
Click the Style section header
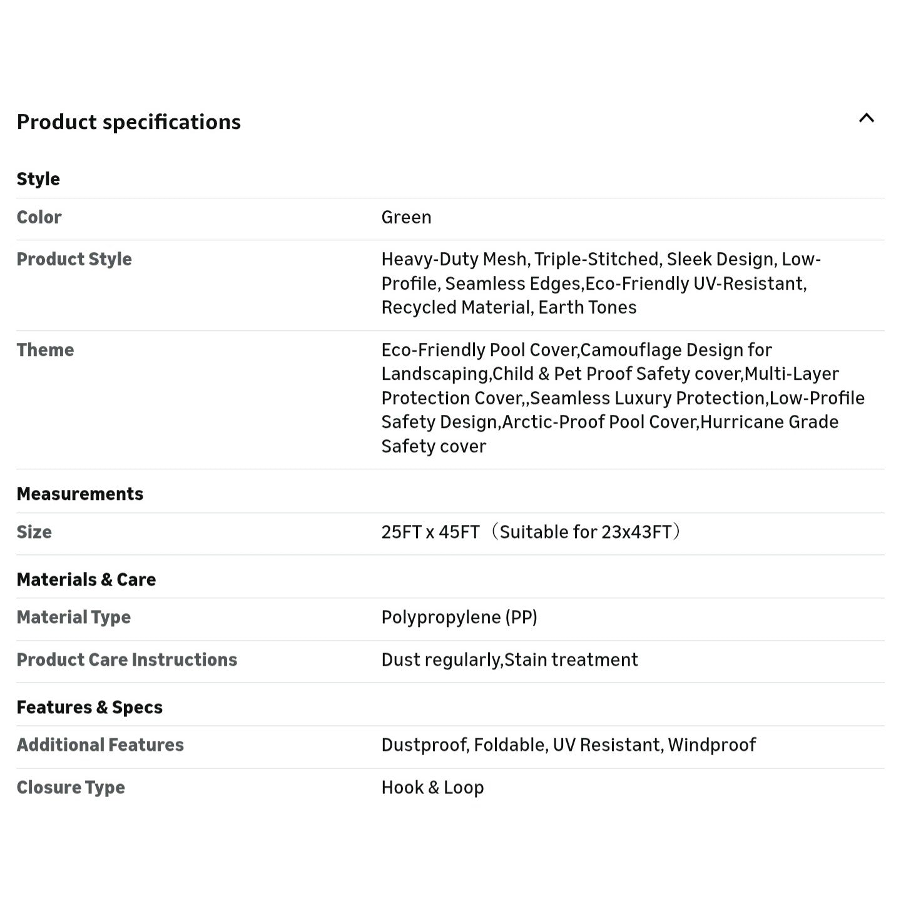coord(38,179)
